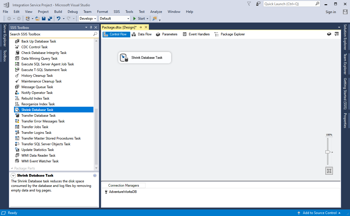Click the WMI Event Watcher Task icon
The height and width of the screenshot is (216, 350).
tap(17, 161)
